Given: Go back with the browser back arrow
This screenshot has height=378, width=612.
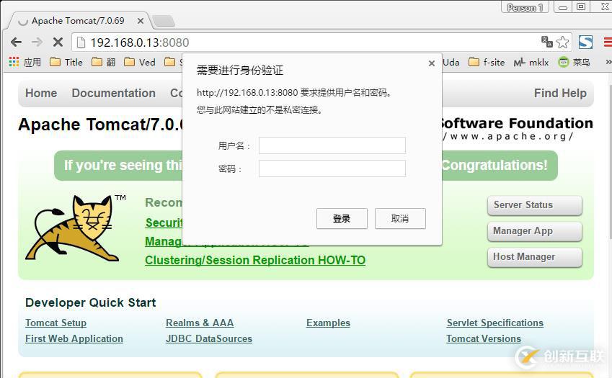Looking at the screenshot, I should coord(16,42).
